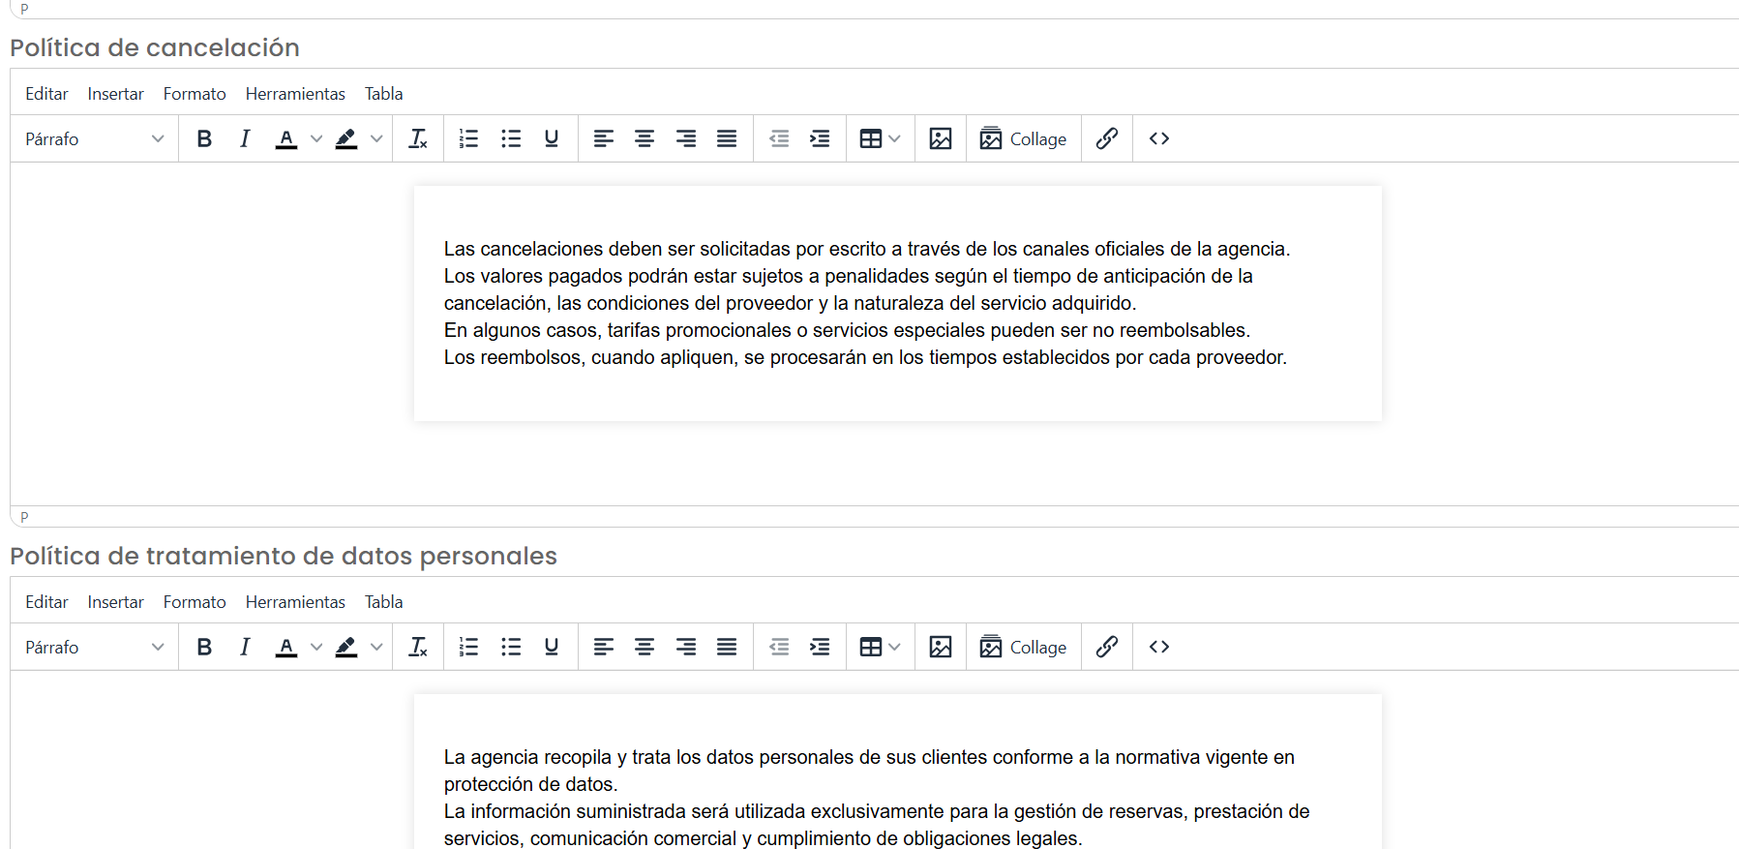Insert link in personal data policy editor

tap(1107, 647)
